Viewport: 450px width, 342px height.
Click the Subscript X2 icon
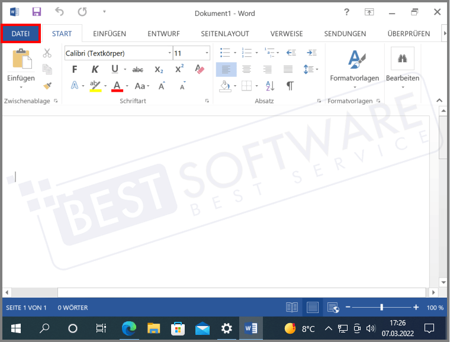pos(159,69)
